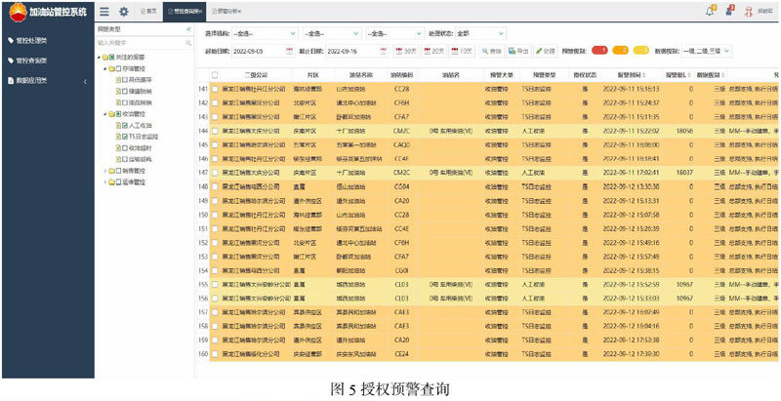Expand the 销售管控 tree node
Viewport: 781px width, 401px height.
pyautogui.click(x=105, y=169)
